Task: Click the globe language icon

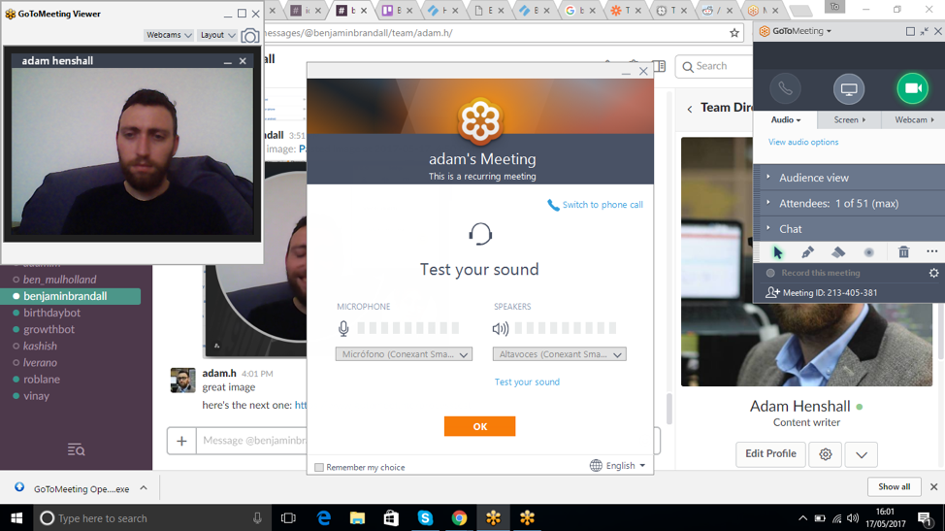Action: pos(596,465)
